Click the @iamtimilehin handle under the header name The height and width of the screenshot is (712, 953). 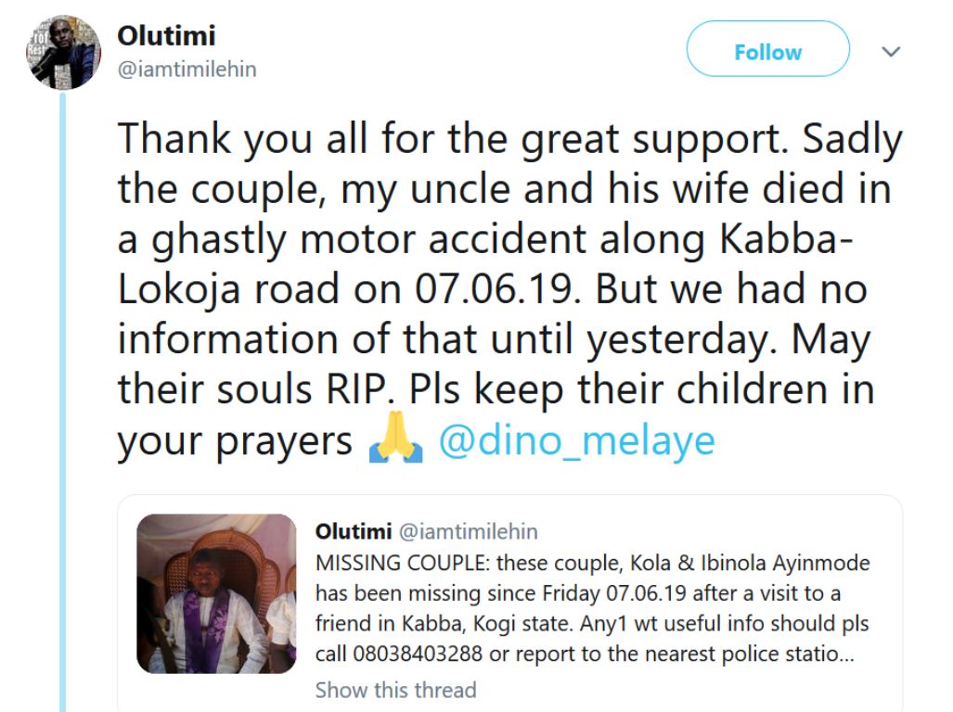click(x=187, y=69)
